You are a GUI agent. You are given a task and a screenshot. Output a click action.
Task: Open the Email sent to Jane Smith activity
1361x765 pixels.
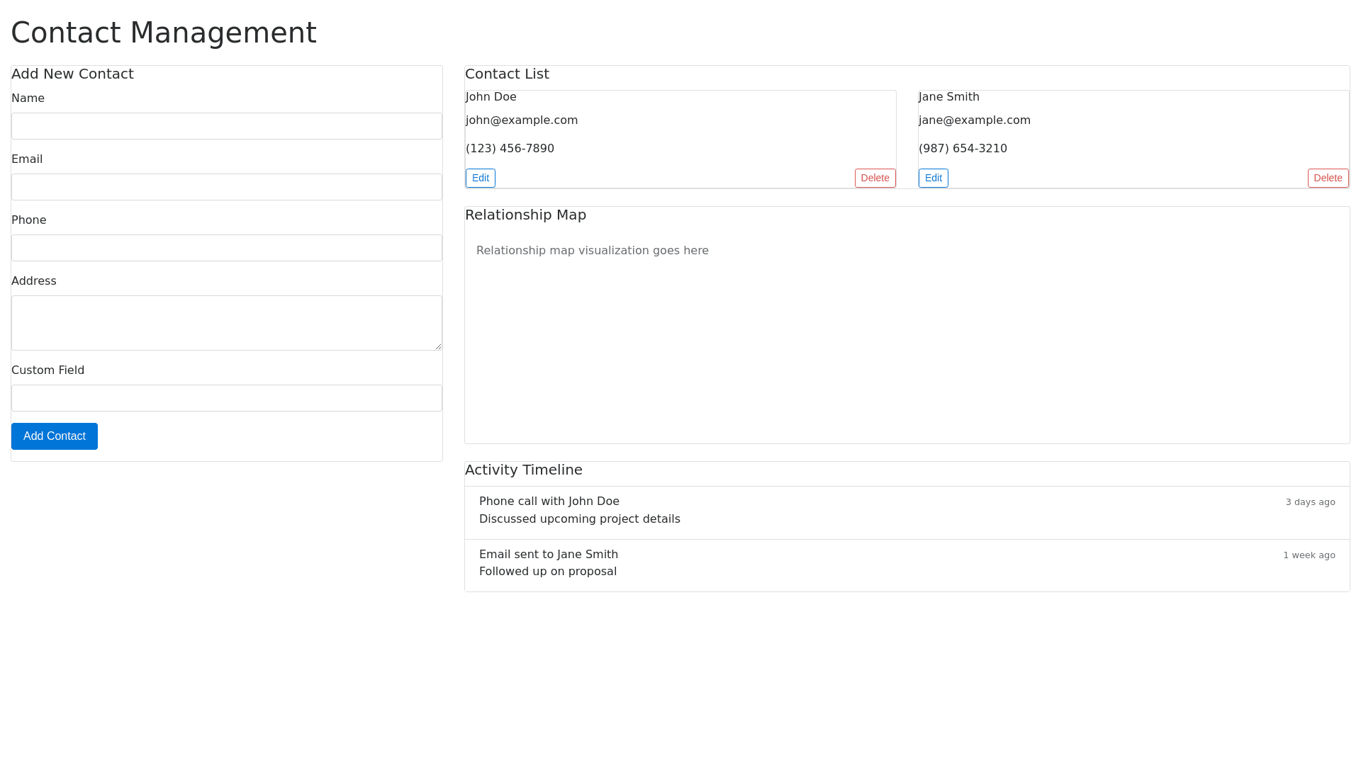coord(549,555)
